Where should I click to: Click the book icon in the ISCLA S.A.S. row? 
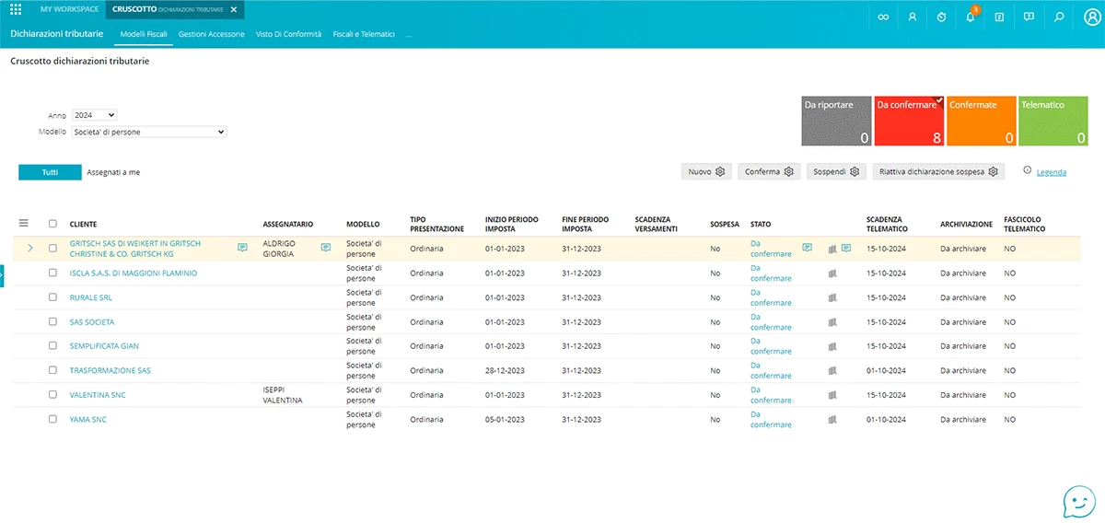(832, 273)
